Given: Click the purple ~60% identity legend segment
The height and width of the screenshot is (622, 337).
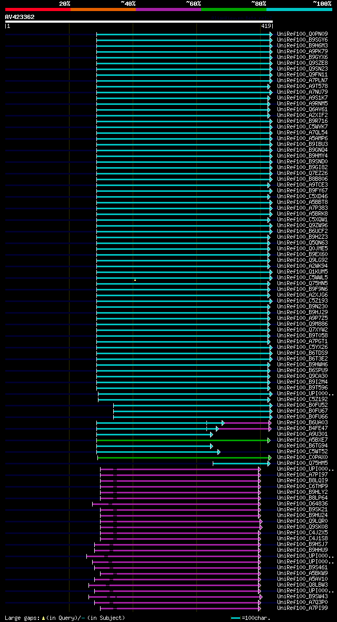Looking at the screenshot, I should [x=168, y=9].
